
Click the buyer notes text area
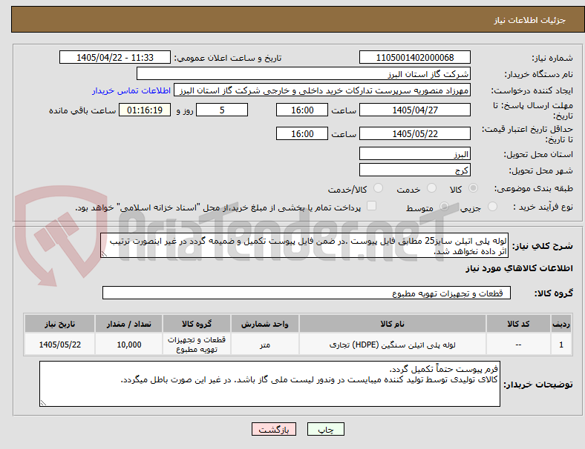pyautogui.click(x=269, y=384)
